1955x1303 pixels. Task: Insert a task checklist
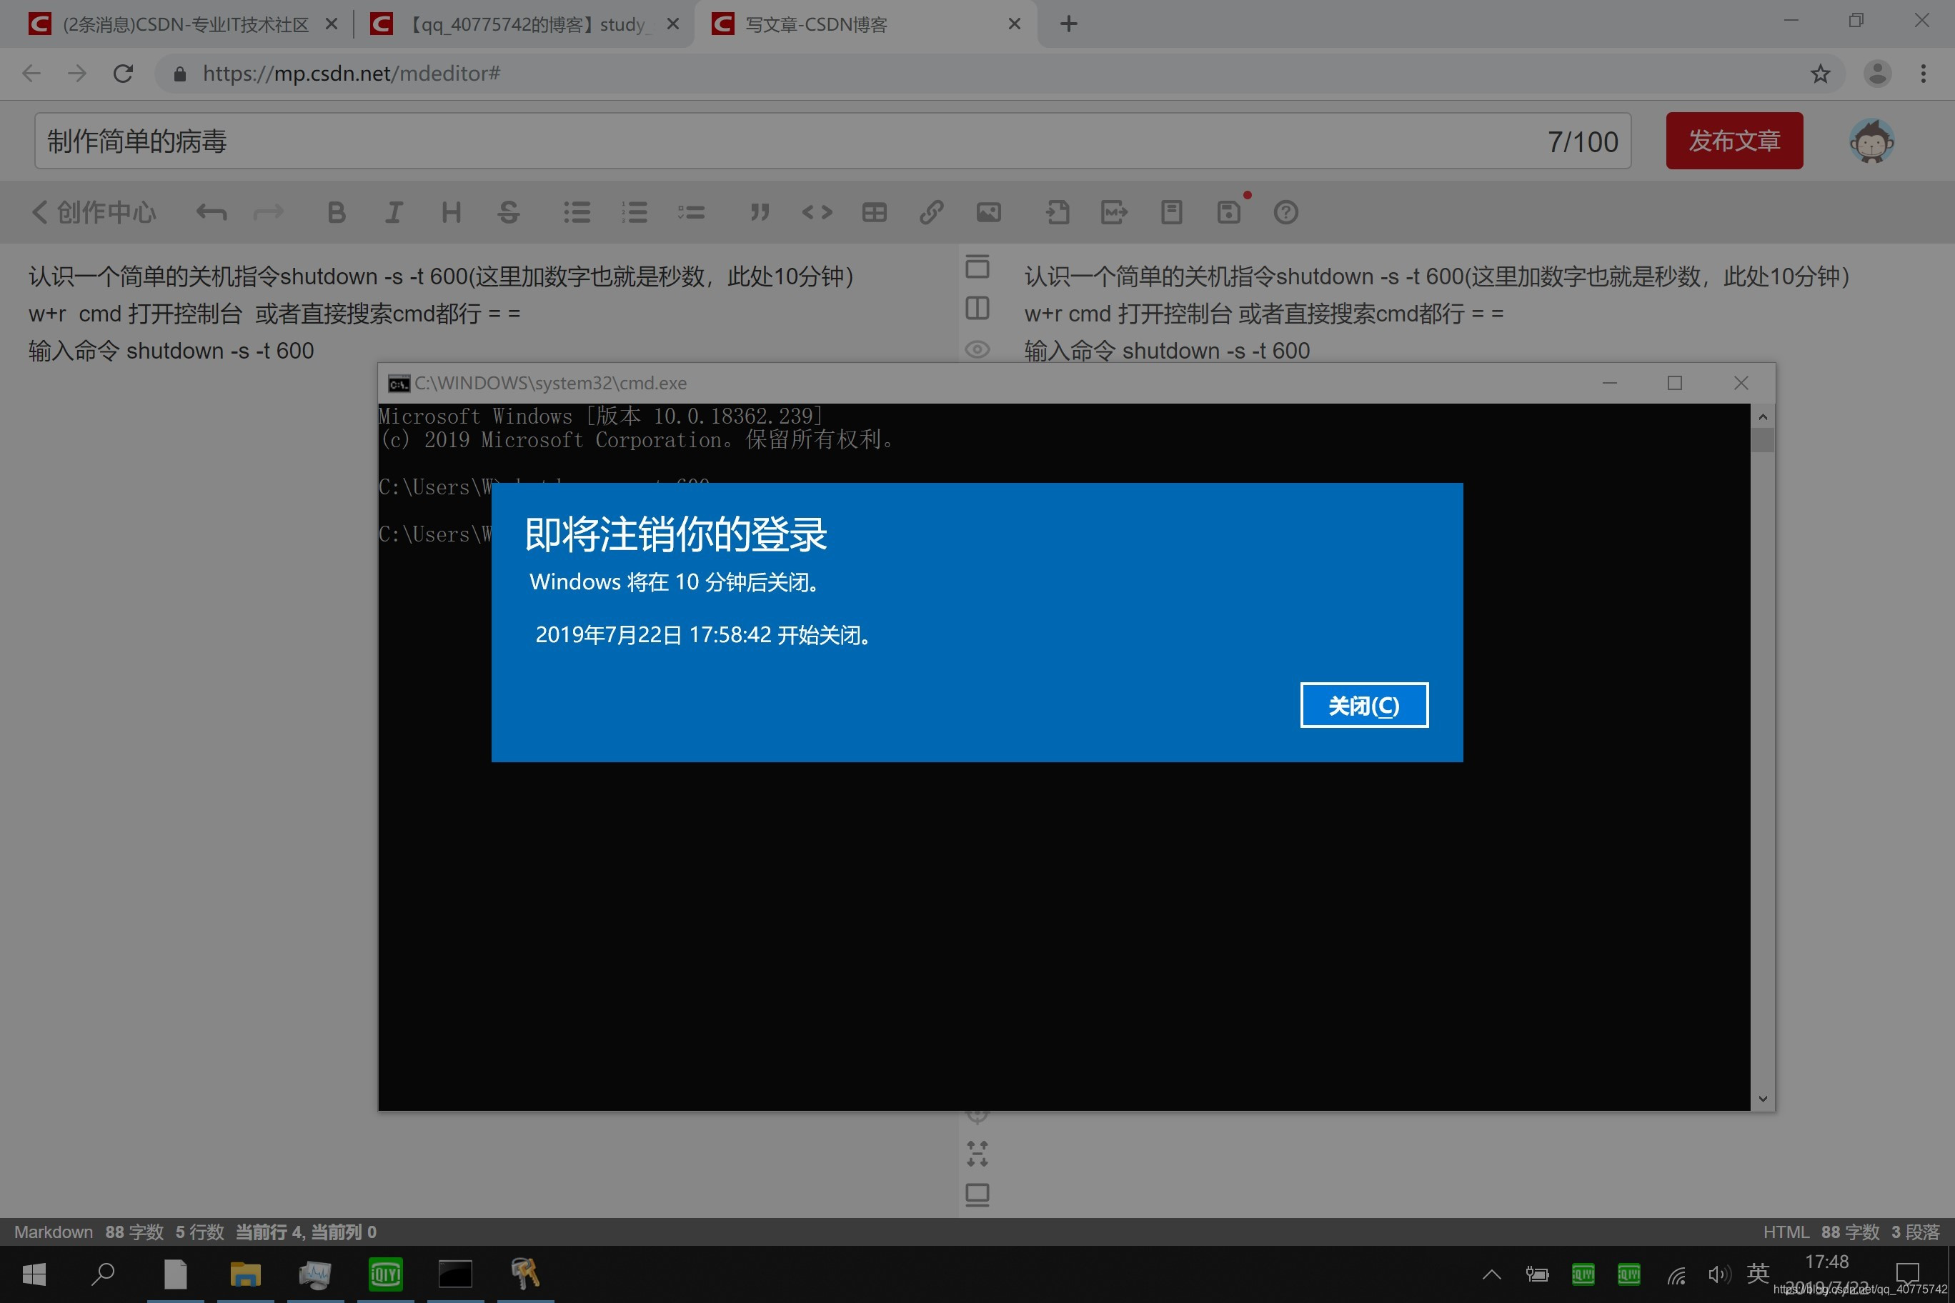click(x=692, y=213)
